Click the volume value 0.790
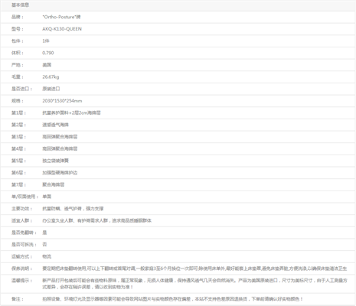This screenshot has width=356, height=306. point(48,53)
